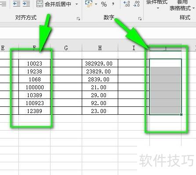Click the cell containing 1068
Viewport: 196px width, 175px height.
(x=35, y=79)
